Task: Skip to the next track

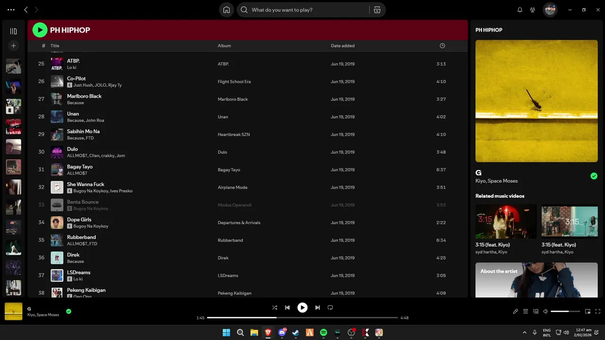Action: tap(318, 307)
